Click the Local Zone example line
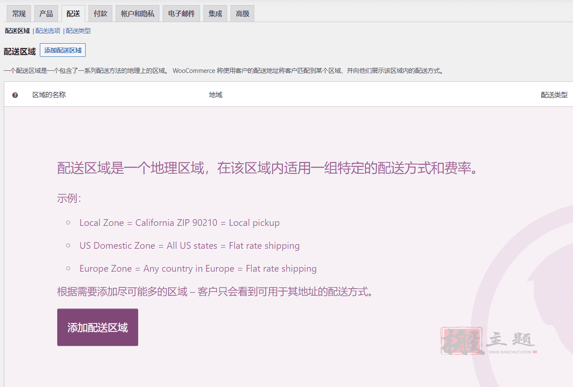 coord(179,223)
